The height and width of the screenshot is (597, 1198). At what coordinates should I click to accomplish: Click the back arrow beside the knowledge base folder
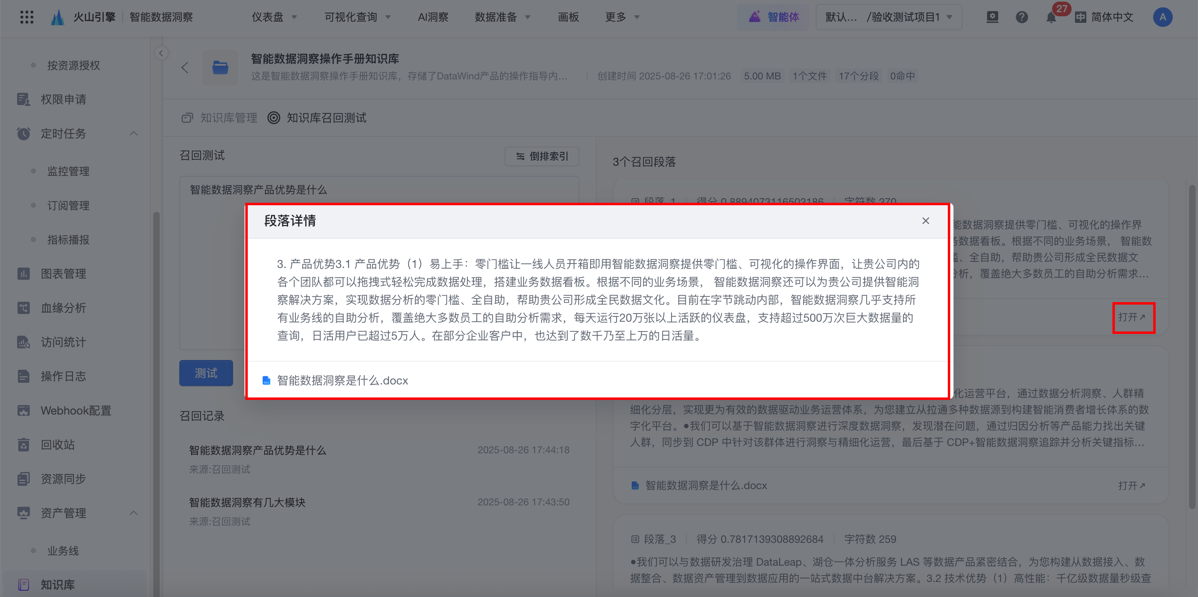point(185,68)
